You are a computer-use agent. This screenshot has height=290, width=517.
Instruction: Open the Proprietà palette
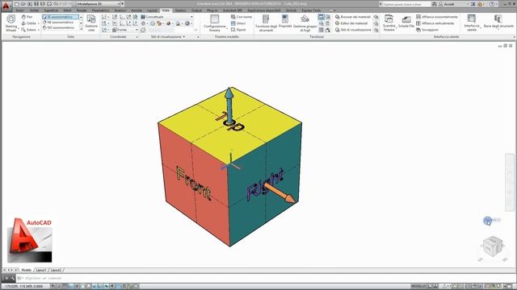coord(285,22)
